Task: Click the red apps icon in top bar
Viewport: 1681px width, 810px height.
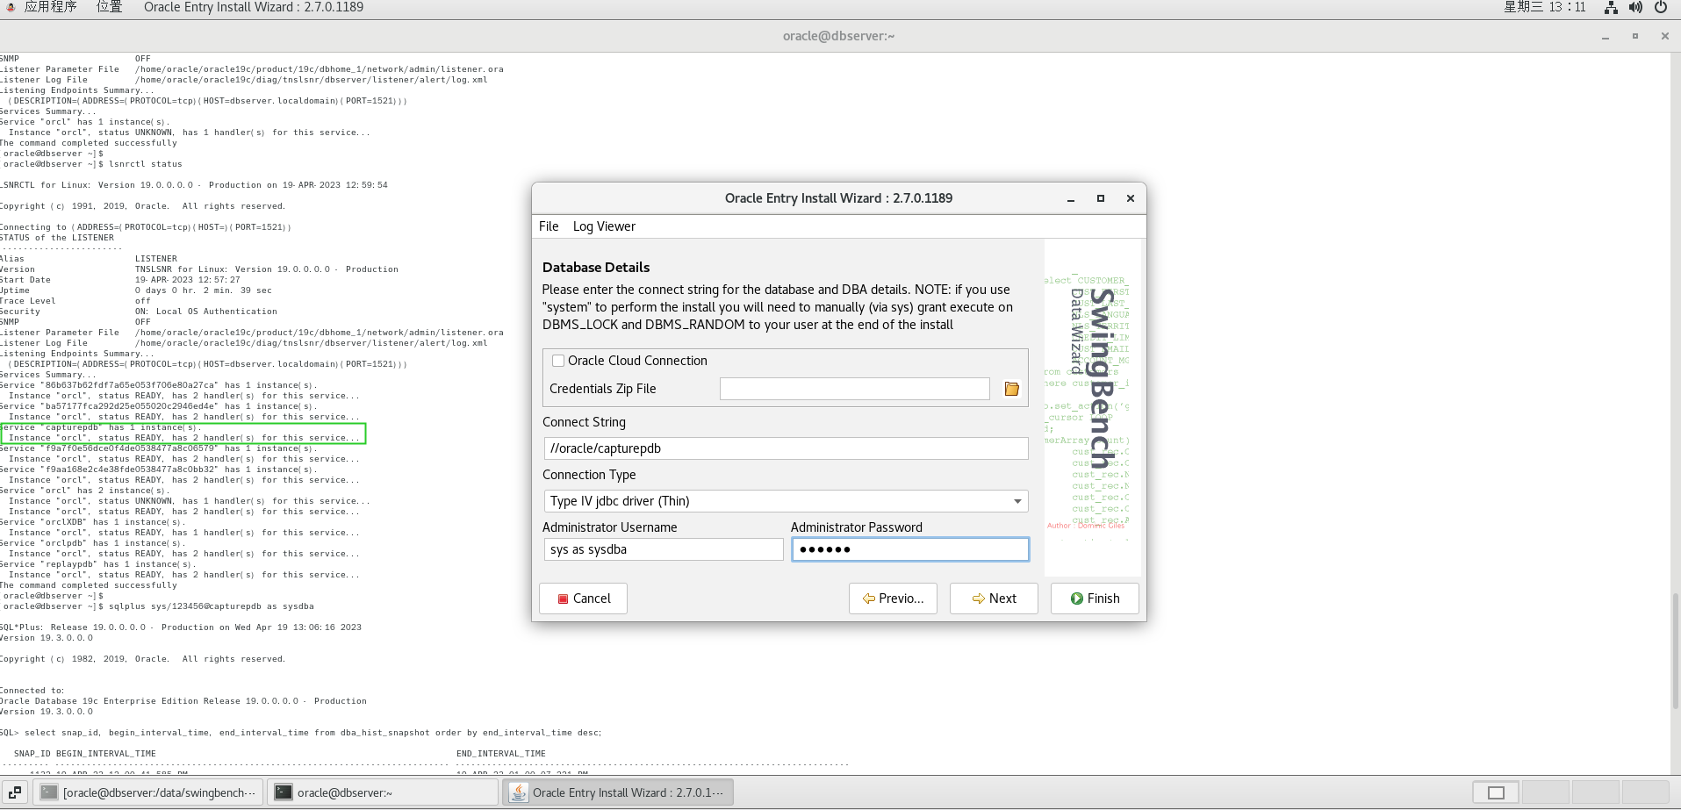Action: (11, 7)
